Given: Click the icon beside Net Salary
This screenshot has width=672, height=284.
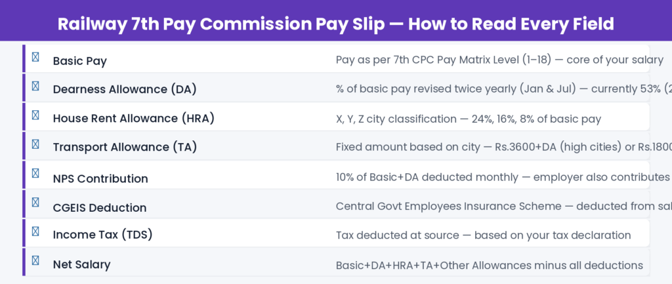Looking at the screenshot, I should coord(35,261).
